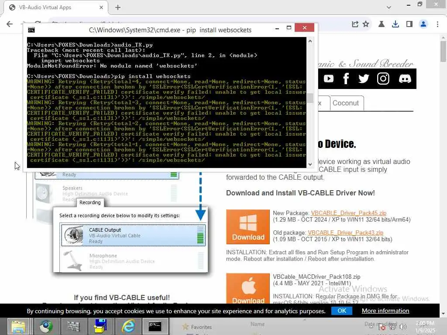Open the More information cookie link
Screen dimensions: 447x335
pyautogui.click(x=385, y=311)
